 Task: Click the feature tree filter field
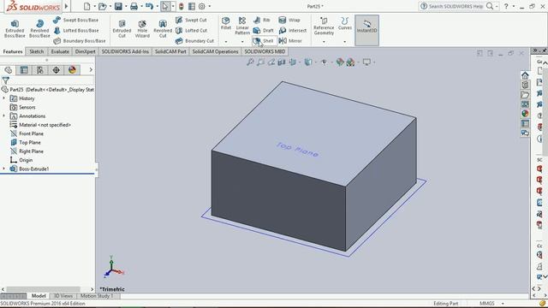click(x=48, y=80)
